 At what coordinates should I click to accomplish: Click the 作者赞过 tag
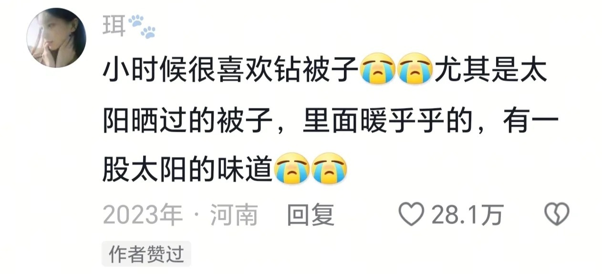tap(146, 254)
